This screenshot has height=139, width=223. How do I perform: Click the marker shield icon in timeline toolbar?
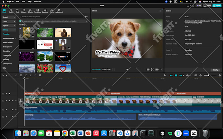(40, 75)
